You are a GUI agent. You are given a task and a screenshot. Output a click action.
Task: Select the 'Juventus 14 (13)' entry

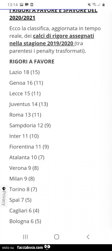pyautogui.click(x=29, y=104)
